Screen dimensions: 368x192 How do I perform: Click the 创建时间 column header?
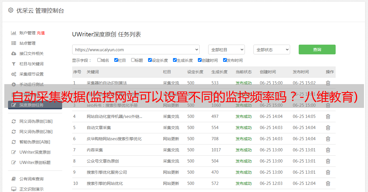click(268, 72)
